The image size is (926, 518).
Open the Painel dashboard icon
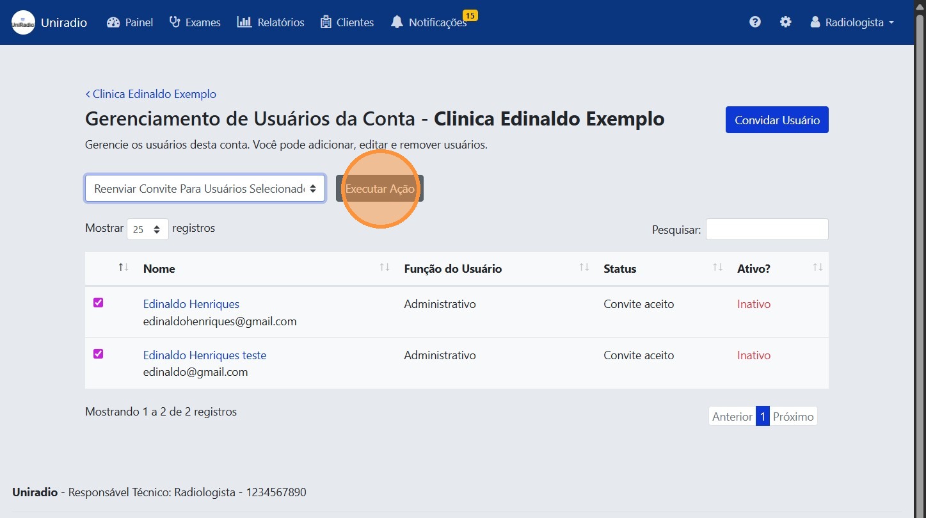click(x=113, y=22)
